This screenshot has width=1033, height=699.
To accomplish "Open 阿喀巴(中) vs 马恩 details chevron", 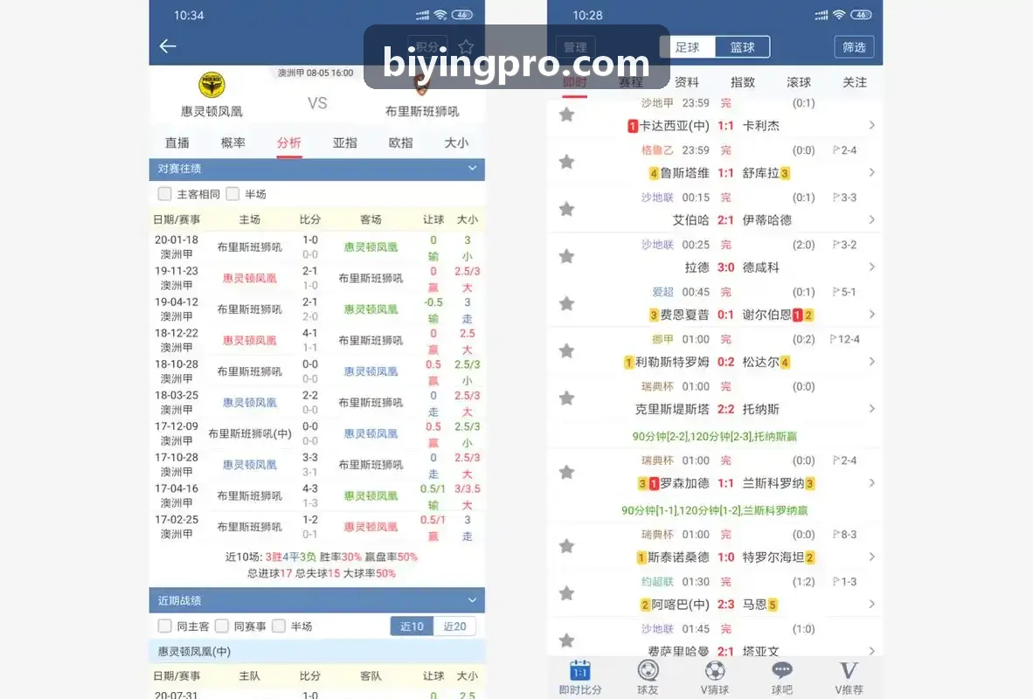I will pos(871,604).
